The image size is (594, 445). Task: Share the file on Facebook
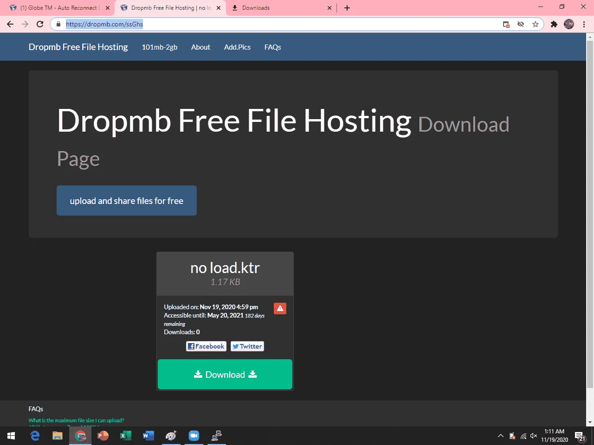click(x=206, y=346)
